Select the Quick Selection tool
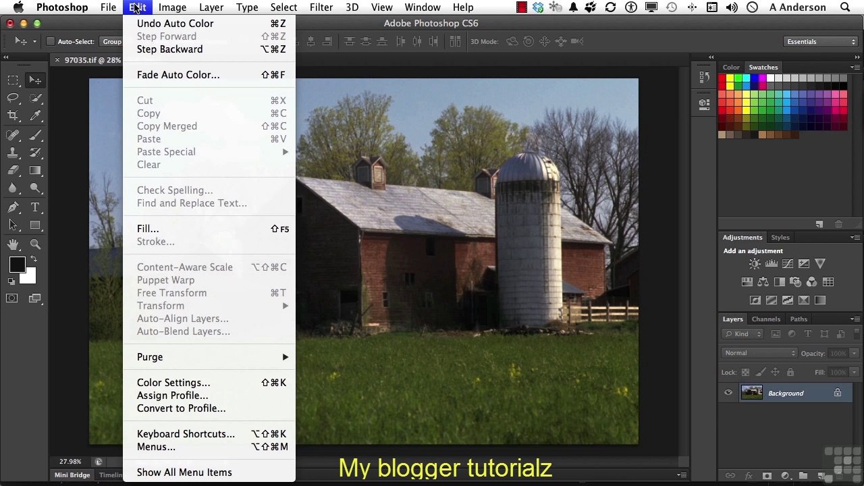The height and width of the screenshot is (486, 864). pyautogui.click(x=35, y=99)
